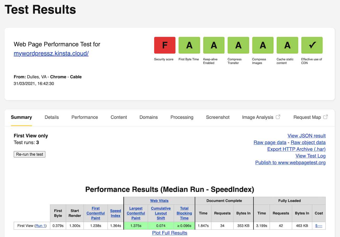Click the Compress Images A grade badge
340x237 pixels.
[263, 45]
